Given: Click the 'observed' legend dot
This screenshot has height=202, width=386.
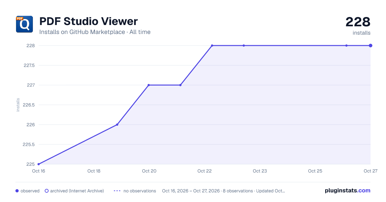Looking at the screenshot, I should tap(17, 191).
